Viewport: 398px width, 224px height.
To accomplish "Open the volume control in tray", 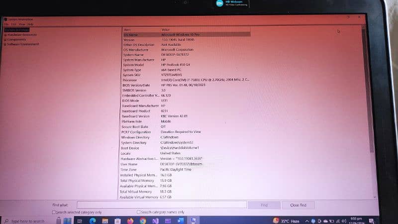I will (344, 221).
